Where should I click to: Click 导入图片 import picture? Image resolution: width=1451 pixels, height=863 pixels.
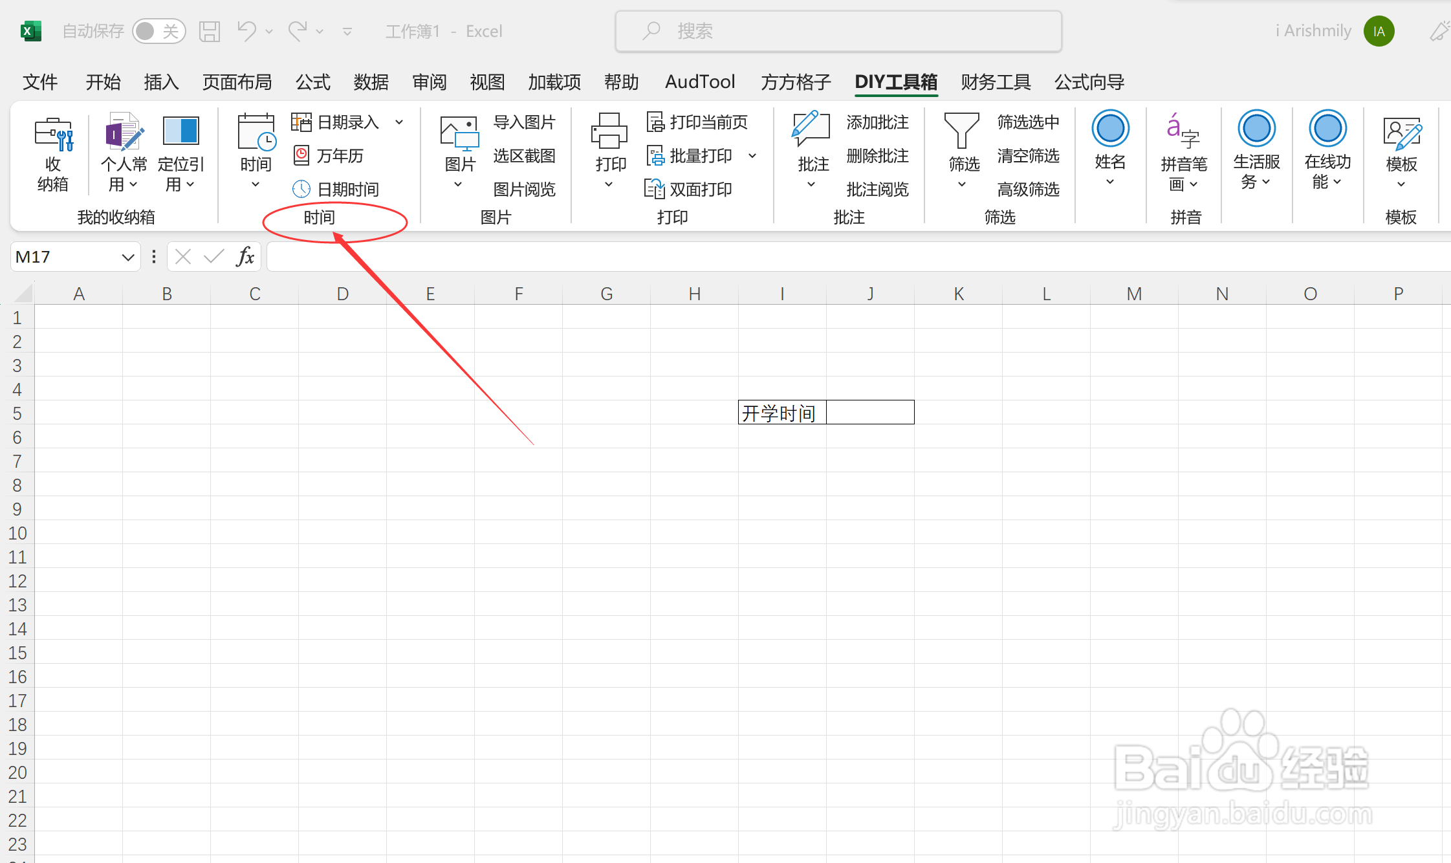pyautogui.click(x=525, y=122)
